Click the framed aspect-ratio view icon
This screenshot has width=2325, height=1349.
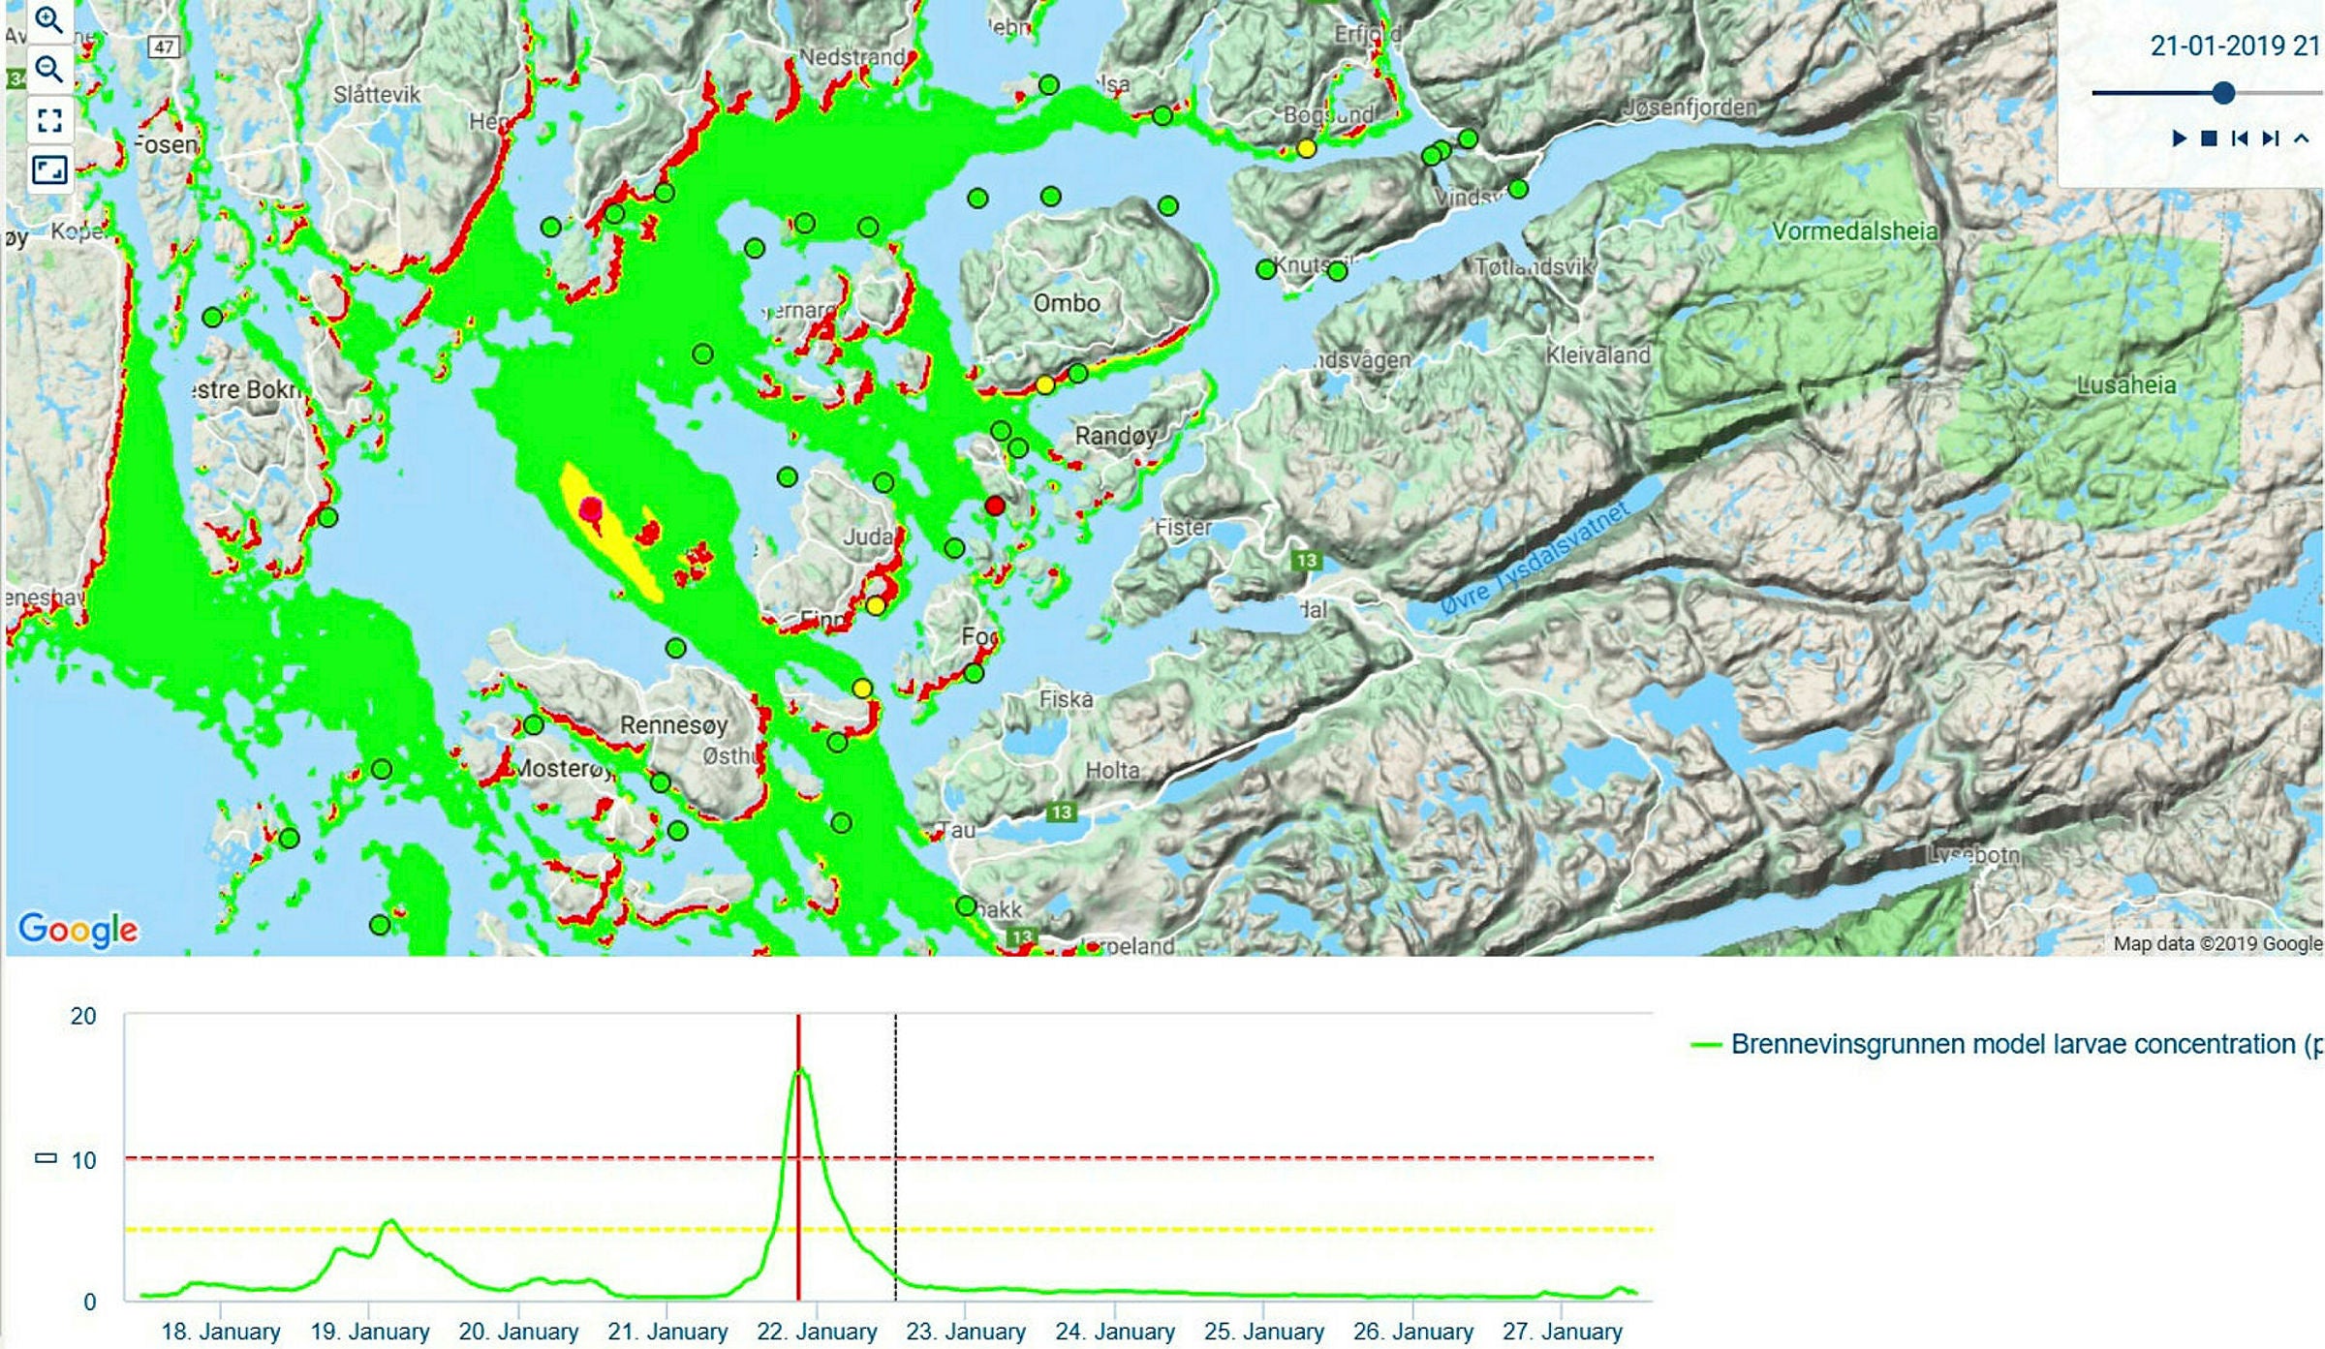(x=48, y=170)
